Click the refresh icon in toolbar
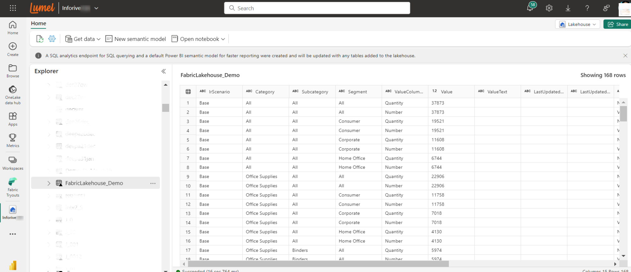This screenshot has width=631, height=272. 40,39
